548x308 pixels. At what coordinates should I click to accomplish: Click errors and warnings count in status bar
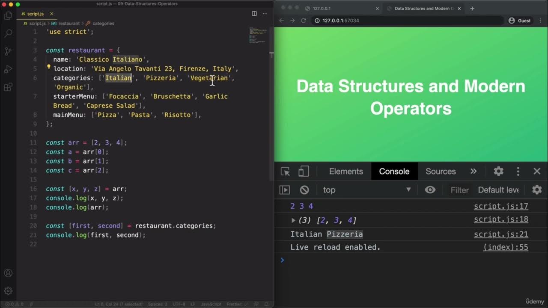coord(15,304)
